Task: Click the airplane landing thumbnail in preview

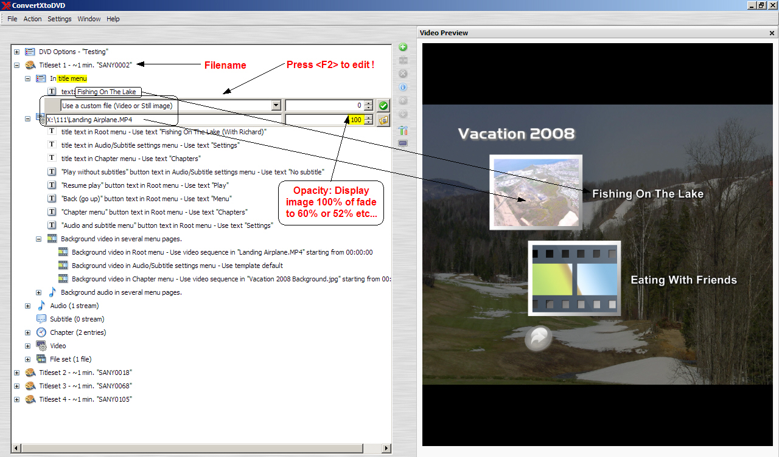Action: [536, 192]
